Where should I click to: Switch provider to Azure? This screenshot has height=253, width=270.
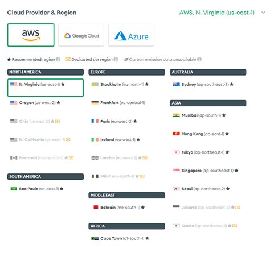click(x=131, y=35)
